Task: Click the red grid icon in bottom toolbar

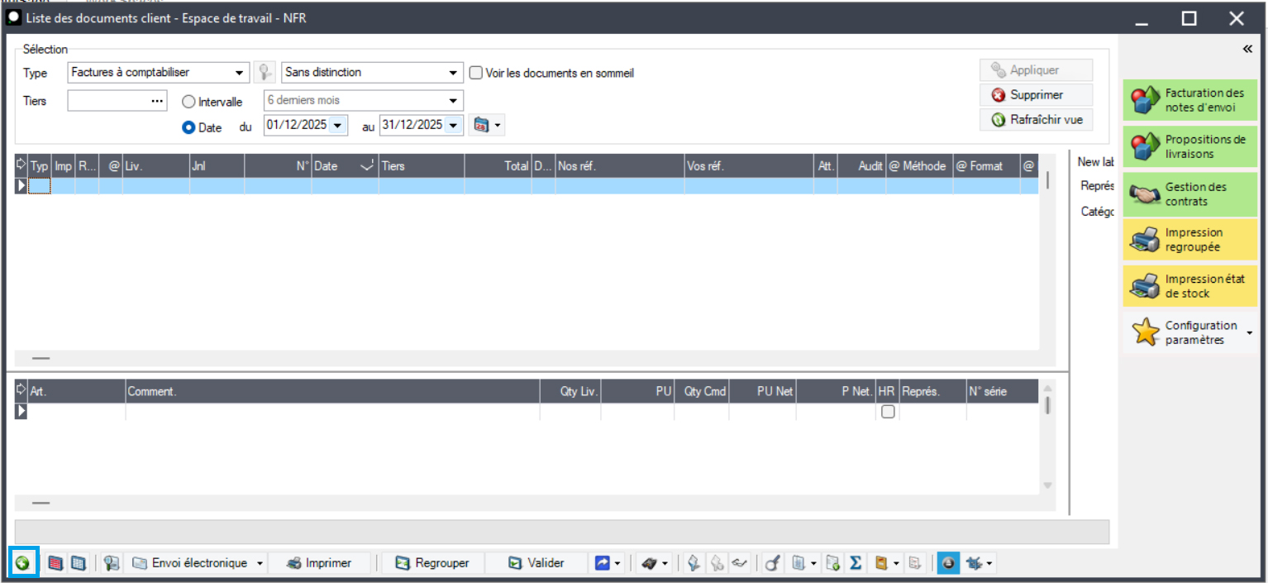Action: coord(55,563)
